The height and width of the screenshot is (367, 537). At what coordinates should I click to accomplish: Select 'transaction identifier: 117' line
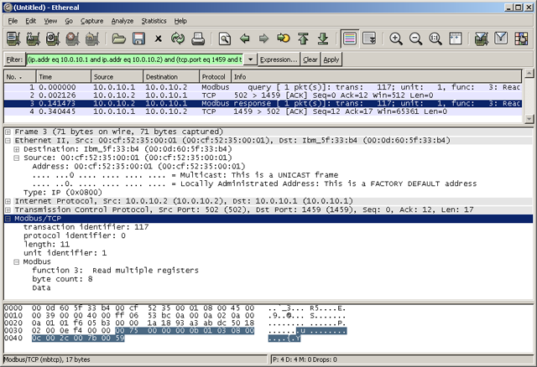pyautogui.click(x=86, y=227)
